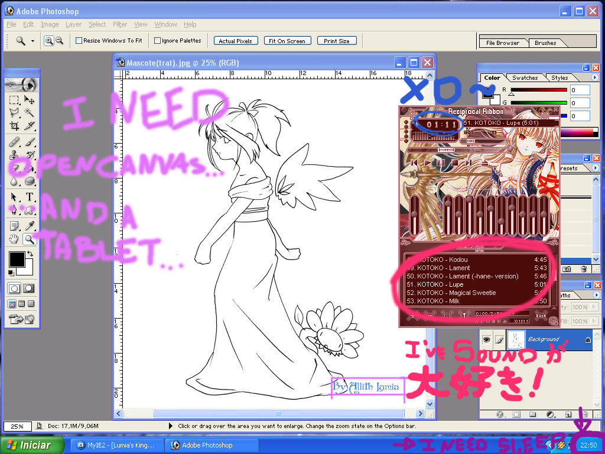
Task: Select Full Screen Mode with Menu Bar
Action: pyautogui.click(x=22, y=304)
